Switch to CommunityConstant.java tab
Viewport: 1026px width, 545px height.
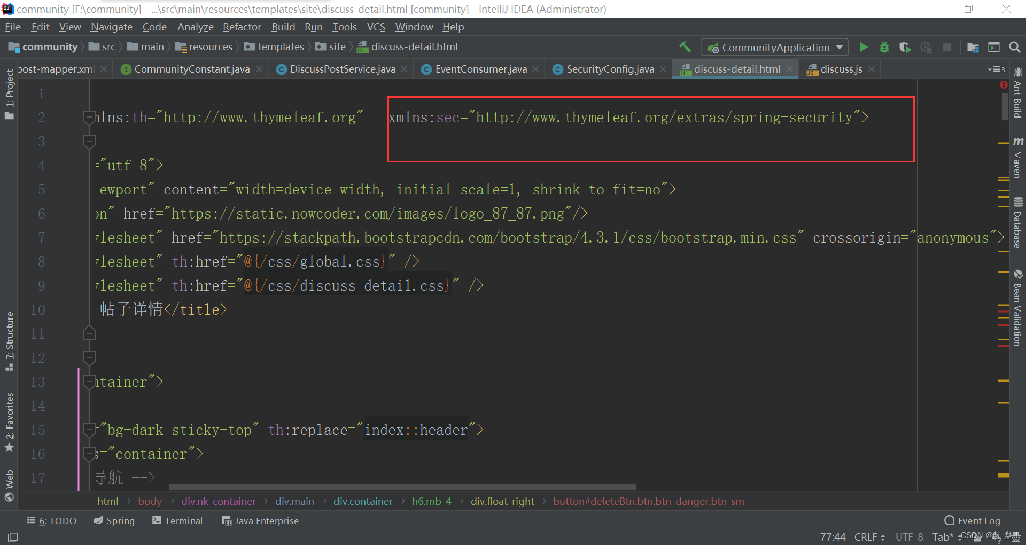(x=192, y=69)
